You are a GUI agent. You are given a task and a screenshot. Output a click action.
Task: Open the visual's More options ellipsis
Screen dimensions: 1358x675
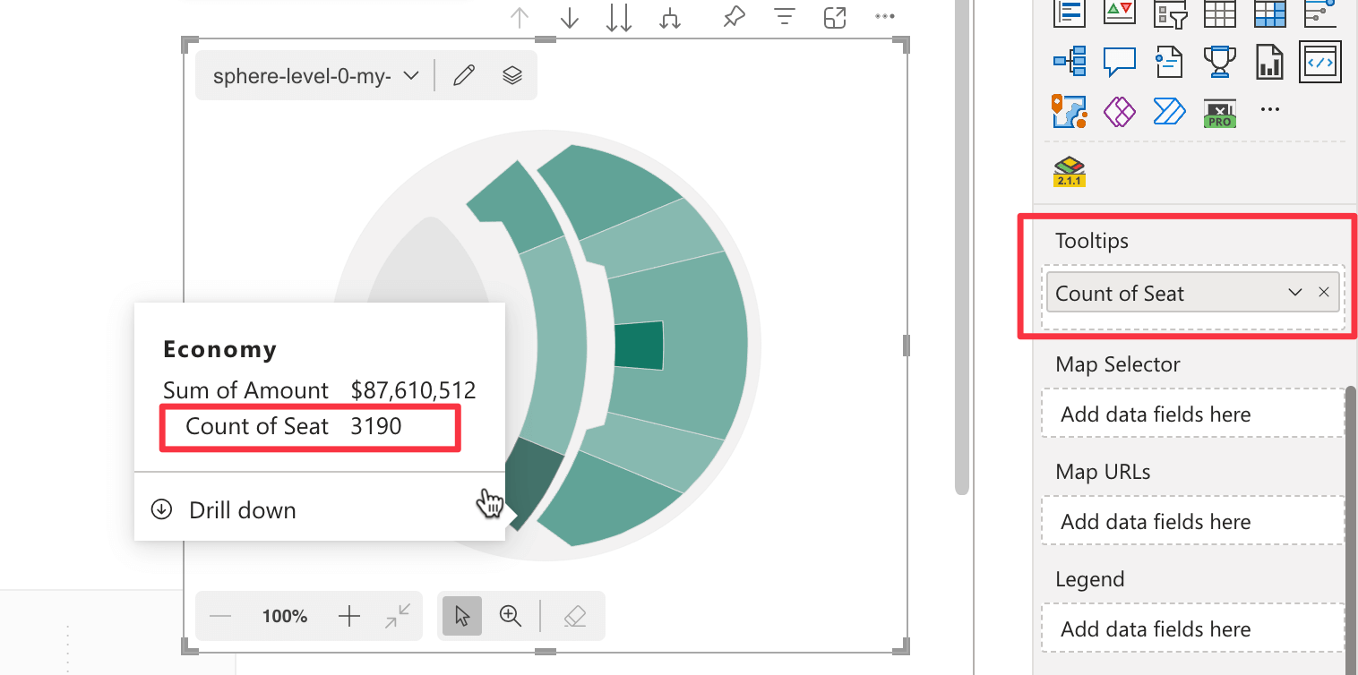coord(884,16)
